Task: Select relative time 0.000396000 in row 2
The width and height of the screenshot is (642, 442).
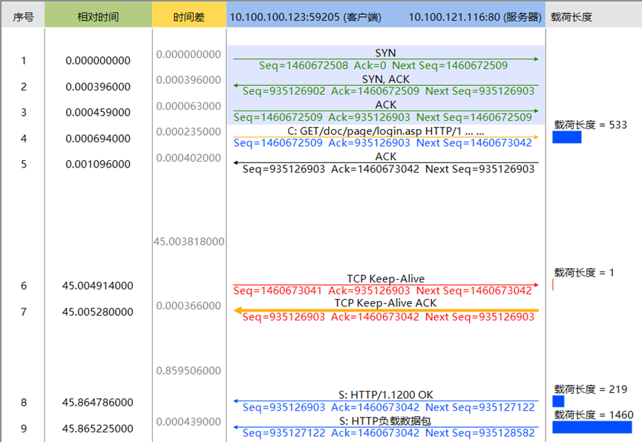Action: (98, 87)
